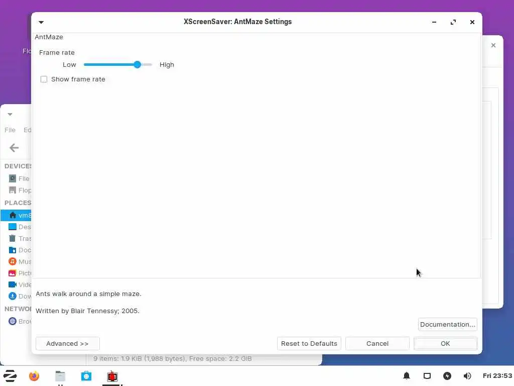Open the Desktop place icon
Viewport: 514px width, 386px height.
[x=13, y=227]
